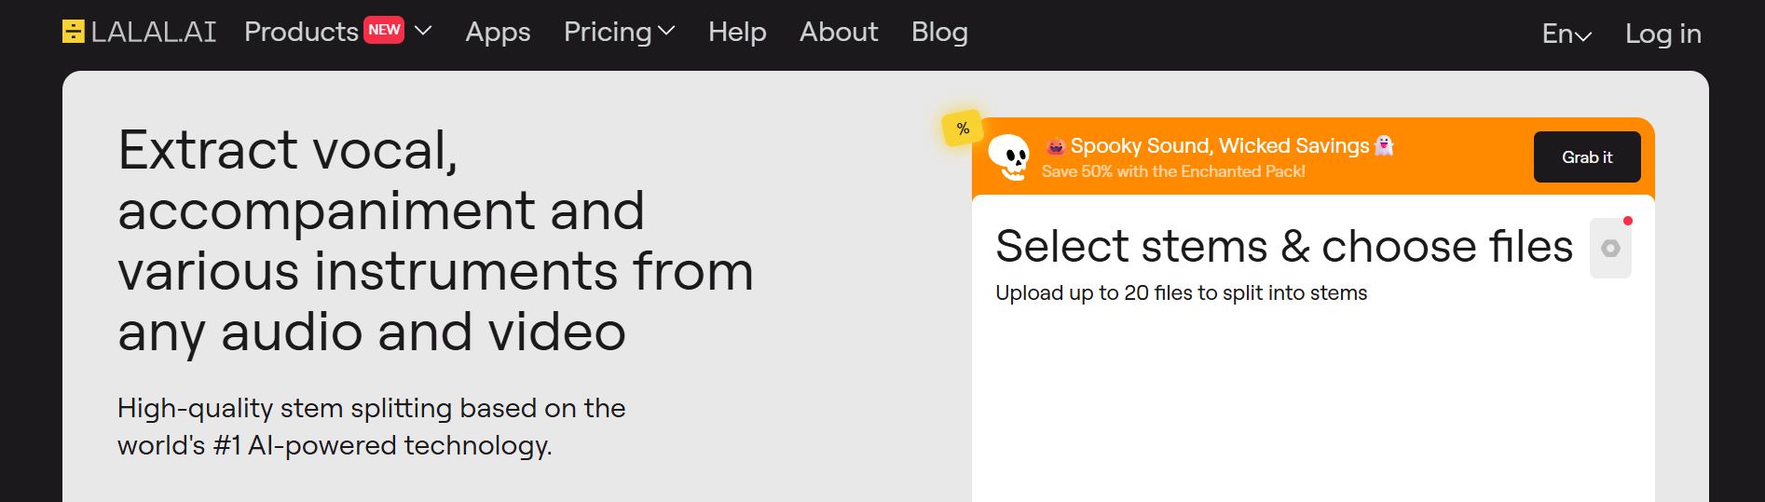Open settings via the hexagon nut icon
This screenshot has height=502, width=1765.
click(1610, 249)
